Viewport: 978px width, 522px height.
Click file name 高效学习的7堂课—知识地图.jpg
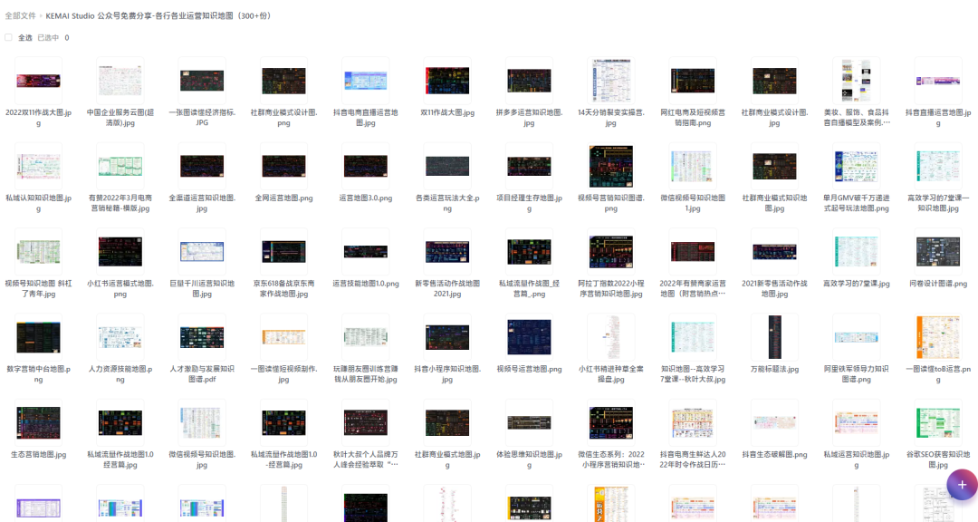click(x=937, y=203)
